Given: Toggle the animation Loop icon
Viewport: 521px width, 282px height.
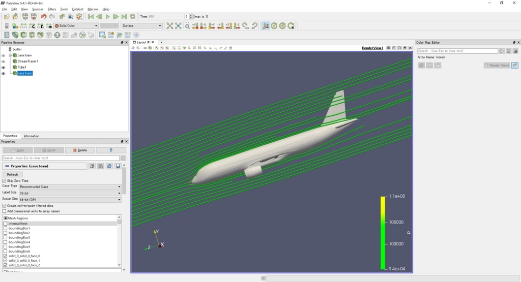Looking at the screenshot, I should (133, 17).
